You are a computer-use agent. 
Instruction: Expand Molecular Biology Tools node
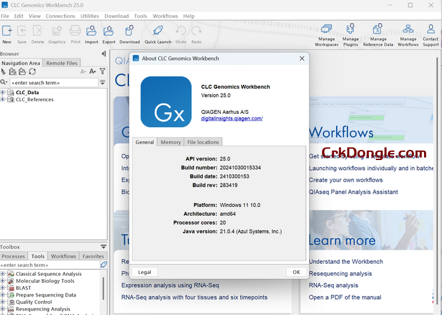(3, 281)
